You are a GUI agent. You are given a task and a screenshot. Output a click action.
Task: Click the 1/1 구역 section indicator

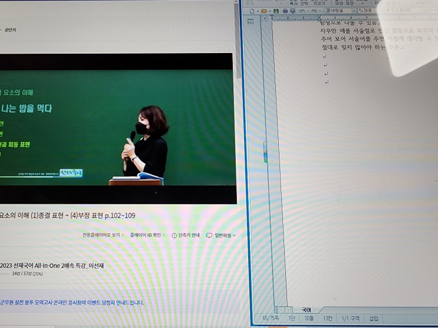351,318
